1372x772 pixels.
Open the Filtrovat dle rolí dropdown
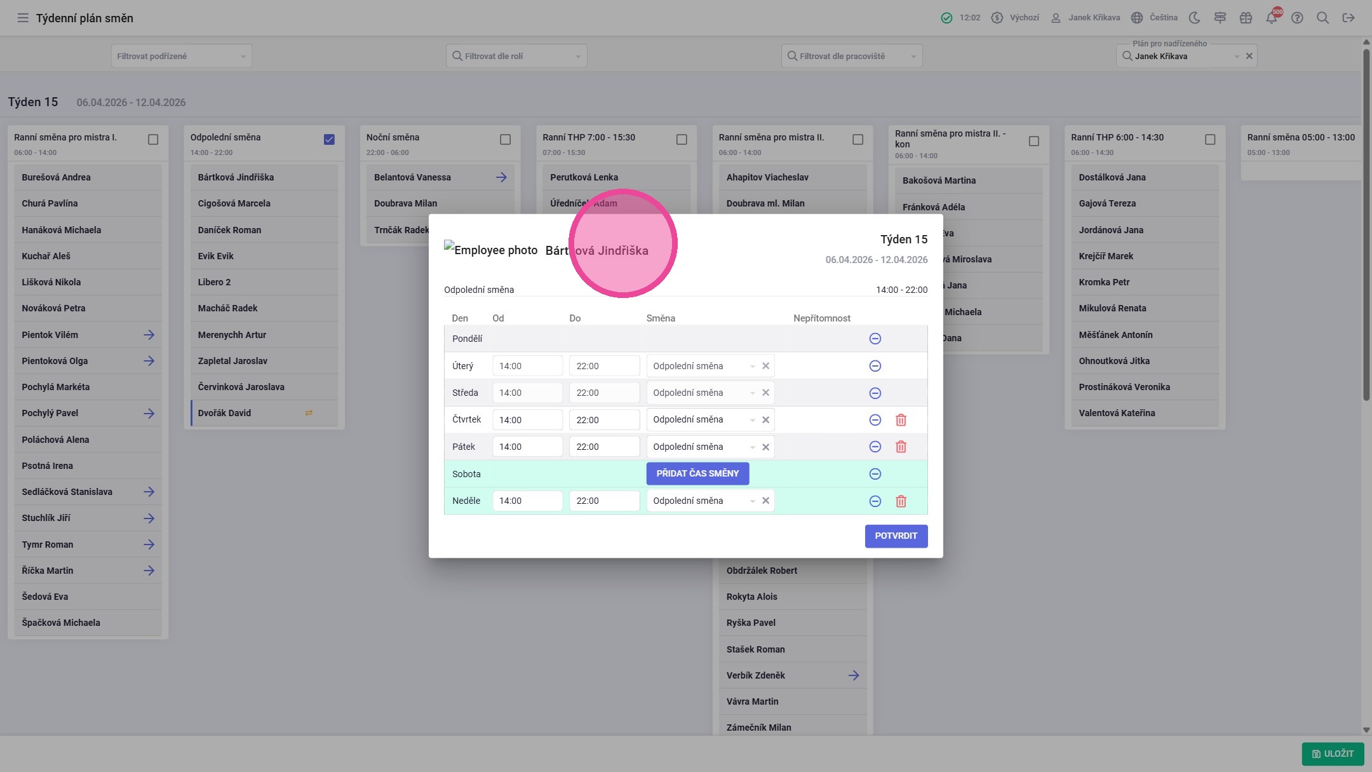pos(516,56)
